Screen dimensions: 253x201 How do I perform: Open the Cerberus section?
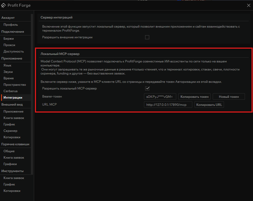[x=10, y=91]
